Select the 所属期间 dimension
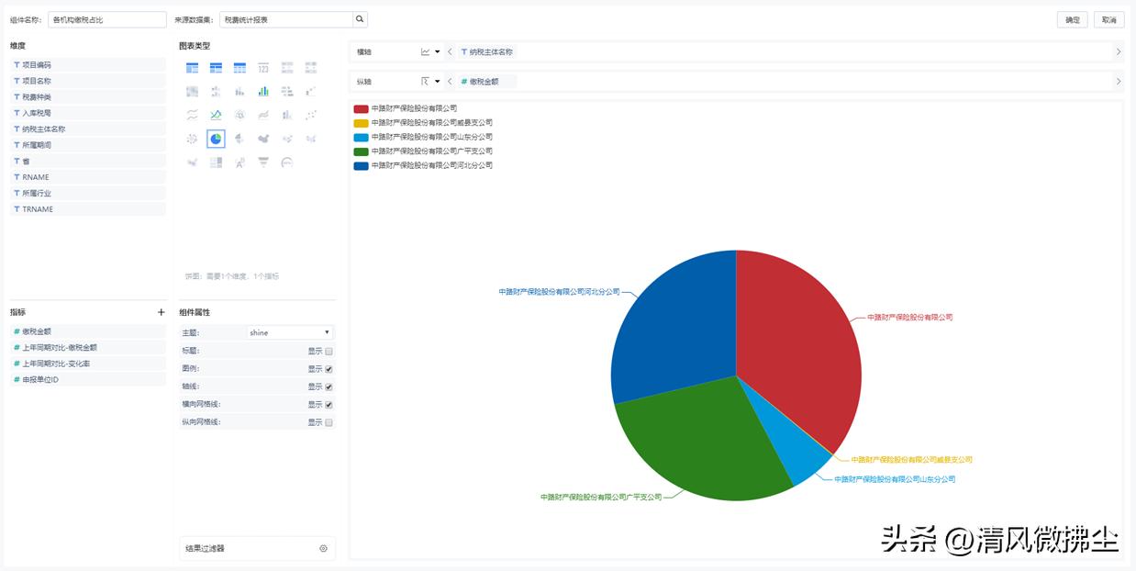This screenshot has width=1136, height=571. [x=88, y=145]
